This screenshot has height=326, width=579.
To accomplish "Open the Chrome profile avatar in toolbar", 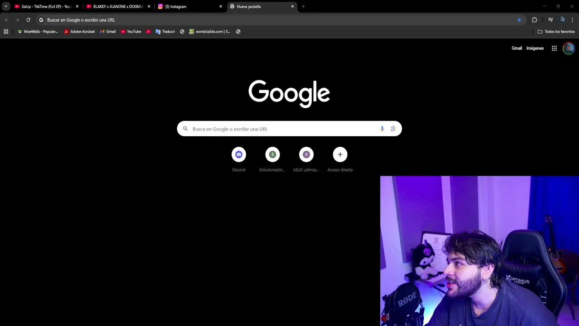I will pyautogui.click(x=562, y=20).
